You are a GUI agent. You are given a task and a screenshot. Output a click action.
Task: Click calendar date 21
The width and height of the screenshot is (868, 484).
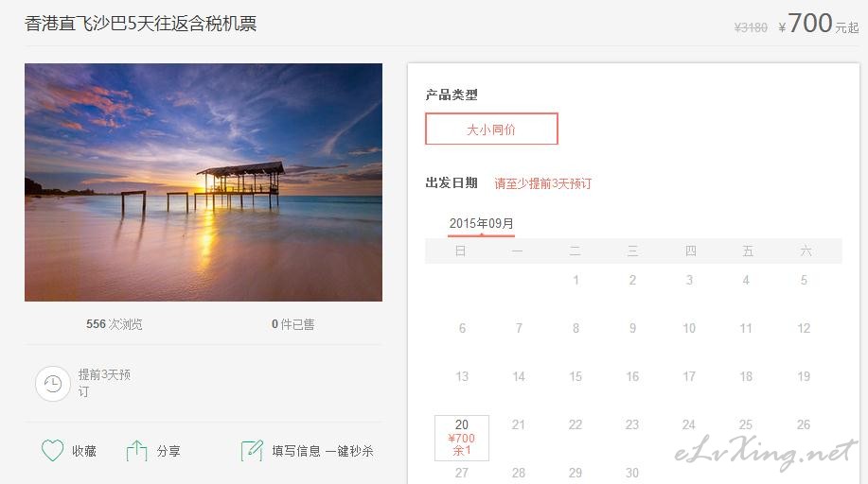[x=519, y=424]
